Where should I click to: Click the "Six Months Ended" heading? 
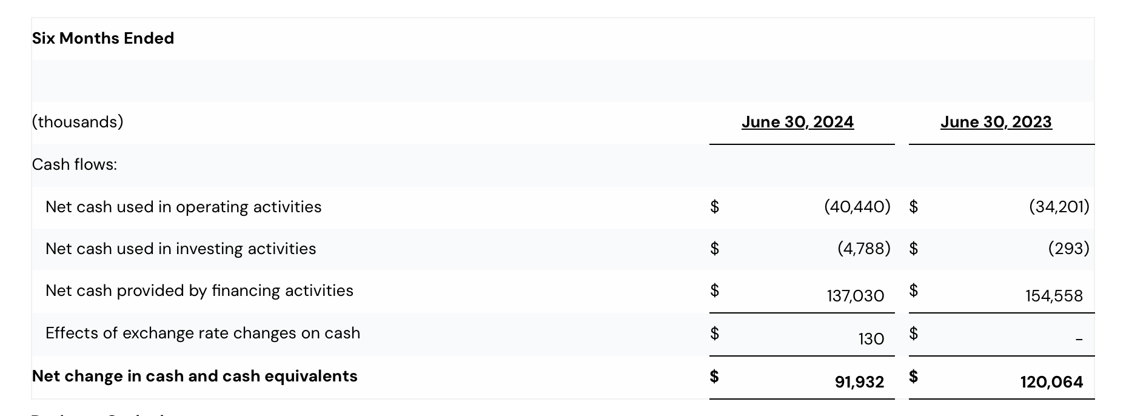[103, 38]
